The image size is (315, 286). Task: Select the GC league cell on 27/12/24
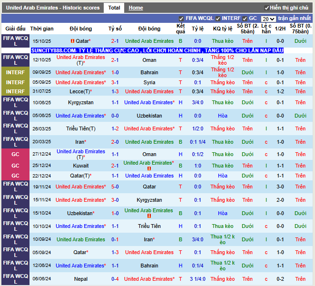pyautogui.click(x=15, y=154)
